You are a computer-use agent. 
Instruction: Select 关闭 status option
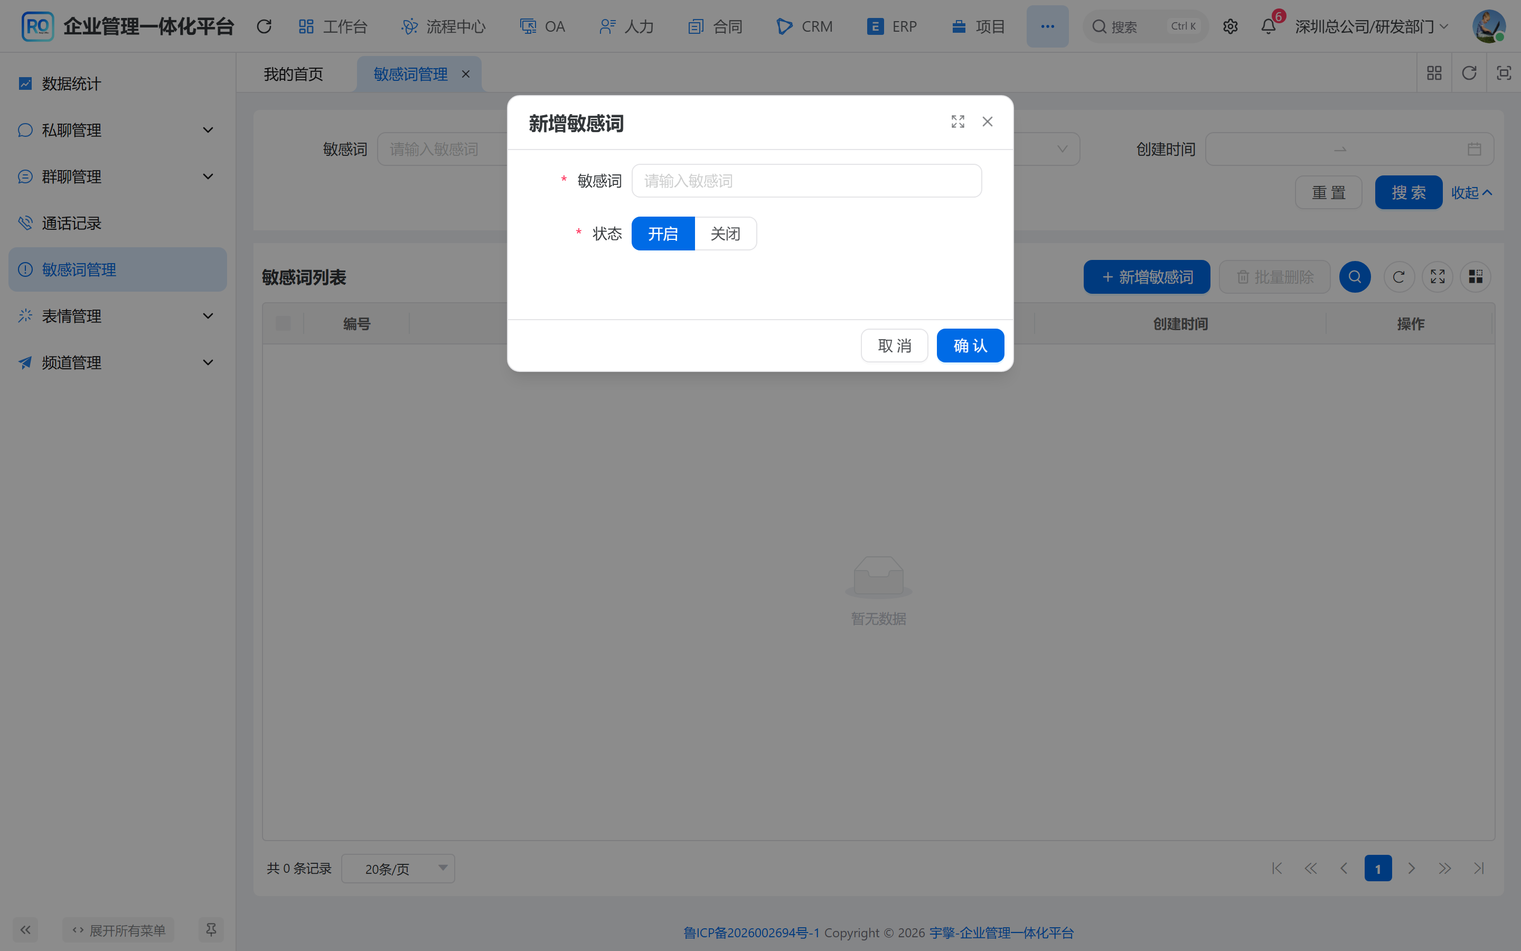pos(725,234)
